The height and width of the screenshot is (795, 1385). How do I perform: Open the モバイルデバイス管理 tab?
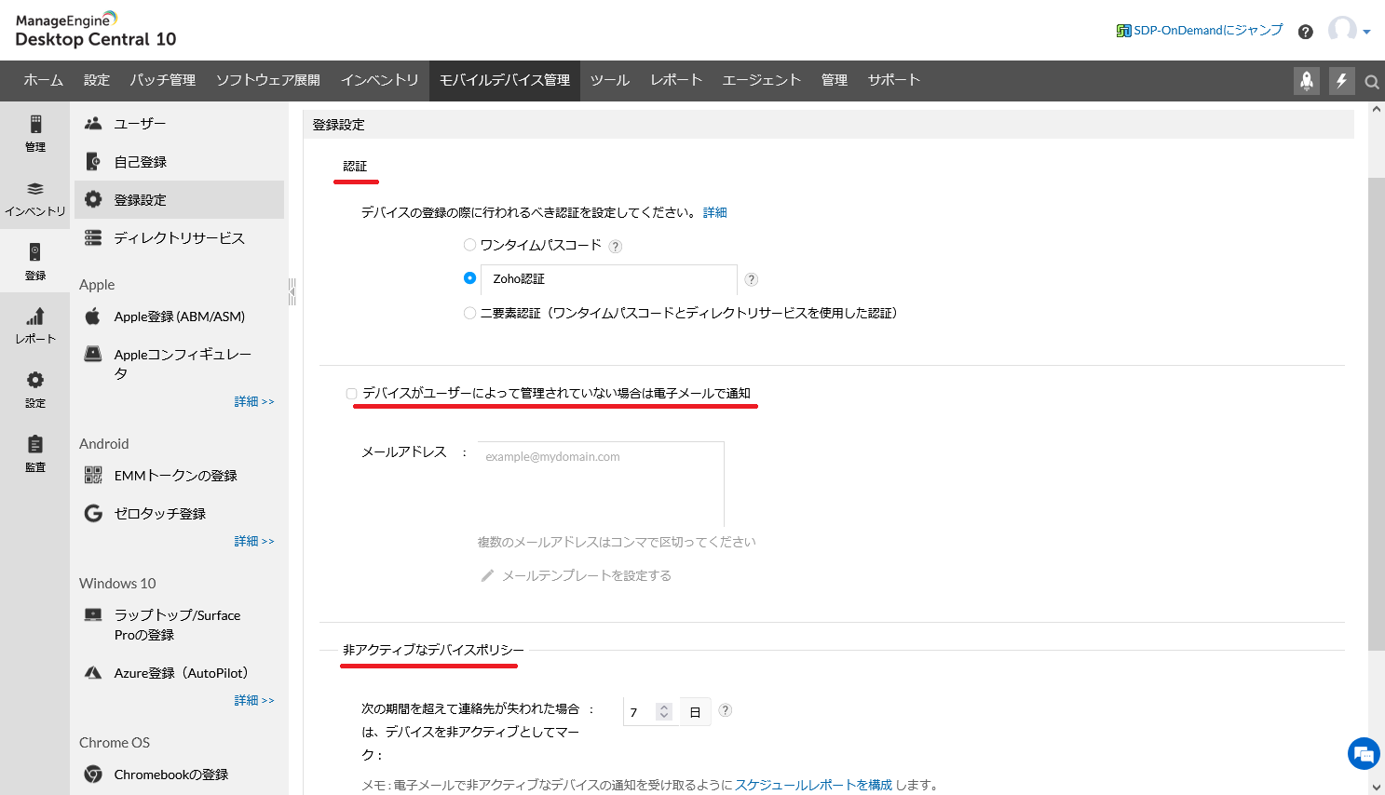(505, 80)
